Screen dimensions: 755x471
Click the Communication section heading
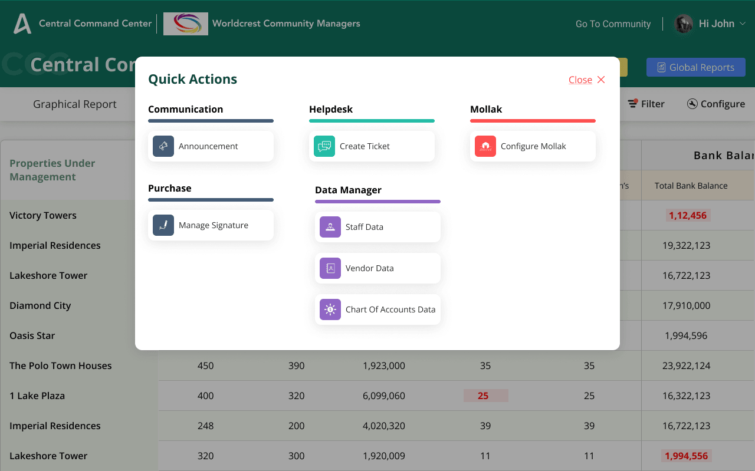pyautogui.click(x=186, y=109)
